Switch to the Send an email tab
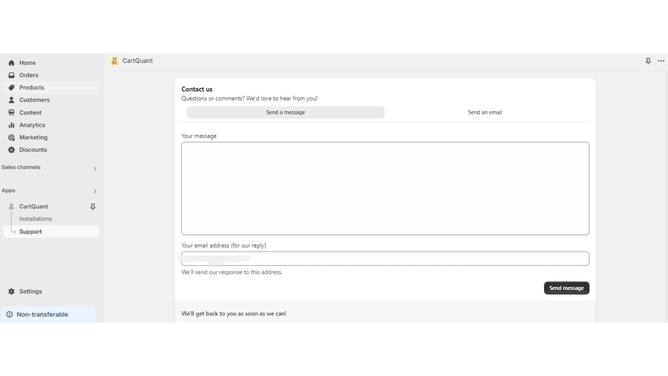668x376 pixels. [x=485, y=112]
